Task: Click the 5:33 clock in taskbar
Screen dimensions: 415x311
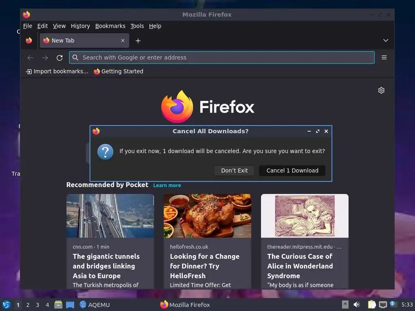Action: (x=407, y=305)
